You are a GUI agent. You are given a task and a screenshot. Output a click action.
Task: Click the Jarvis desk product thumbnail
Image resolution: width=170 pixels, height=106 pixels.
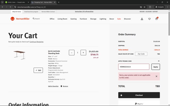coord(19,55)
